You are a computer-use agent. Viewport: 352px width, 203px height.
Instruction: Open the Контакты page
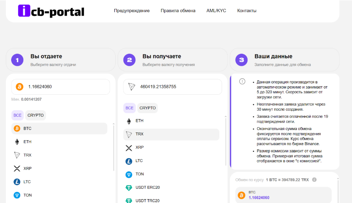pyautogui.click(x=247, y=10)
